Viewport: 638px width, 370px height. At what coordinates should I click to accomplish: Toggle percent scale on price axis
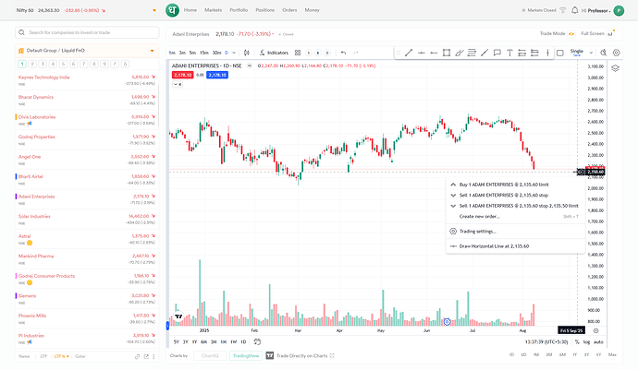coord(577,342)
